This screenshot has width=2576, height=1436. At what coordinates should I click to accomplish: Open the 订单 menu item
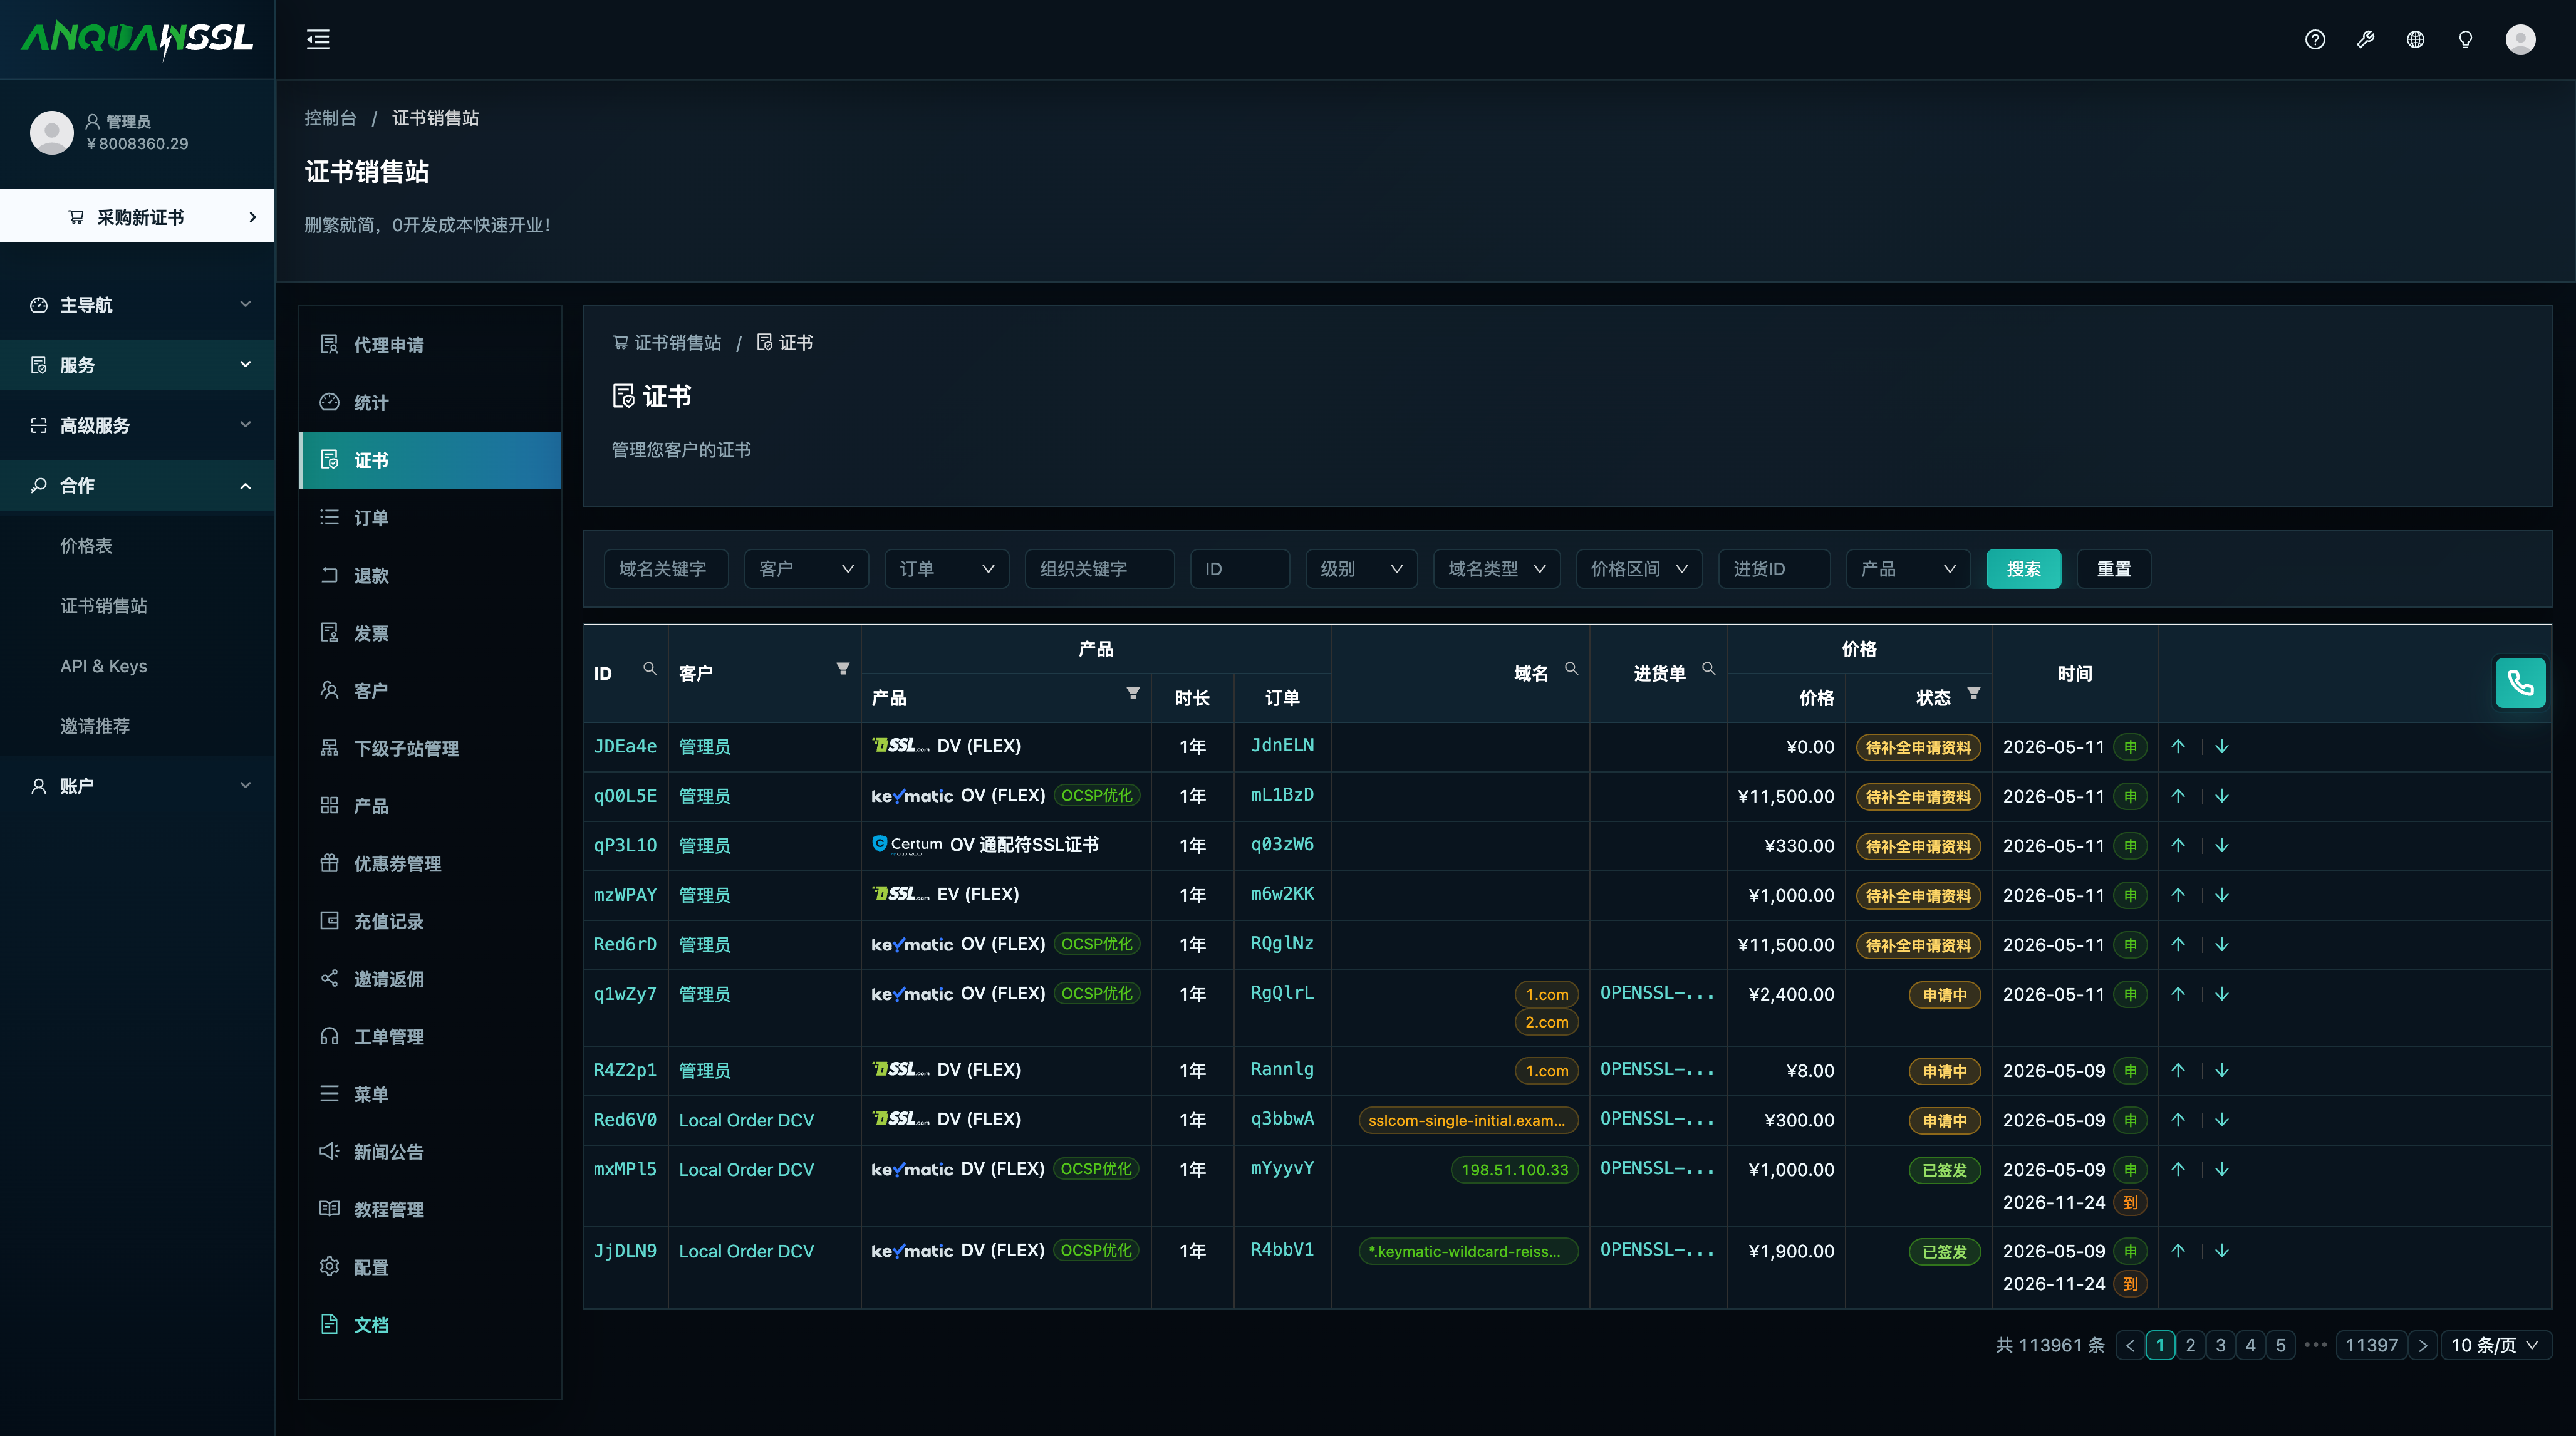430,518
